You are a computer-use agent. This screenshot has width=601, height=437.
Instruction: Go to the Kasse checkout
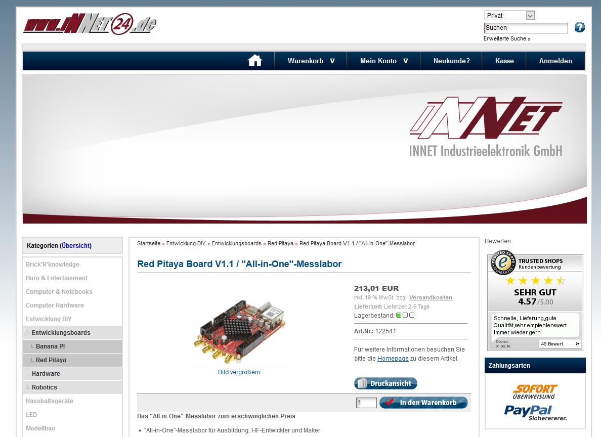point(504,61)
